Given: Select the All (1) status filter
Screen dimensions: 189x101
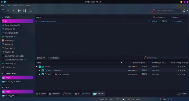Looking at the screenshot, I should tap(18, 21).
